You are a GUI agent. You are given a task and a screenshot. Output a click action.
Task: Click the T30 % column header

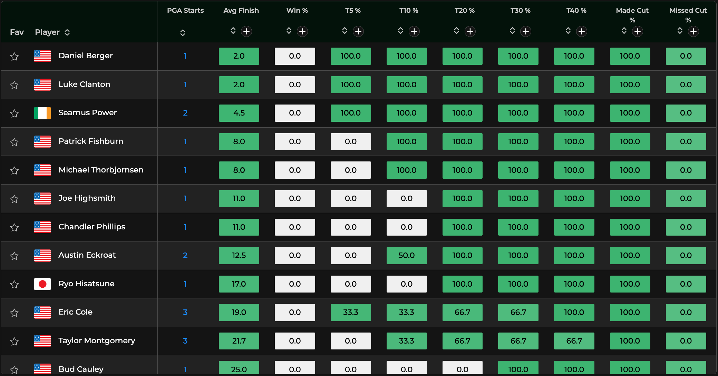pos(520,10)
